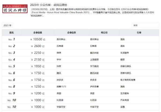
Task: Click the 泸州老窖 parent company
Action: tap(94, 87)
